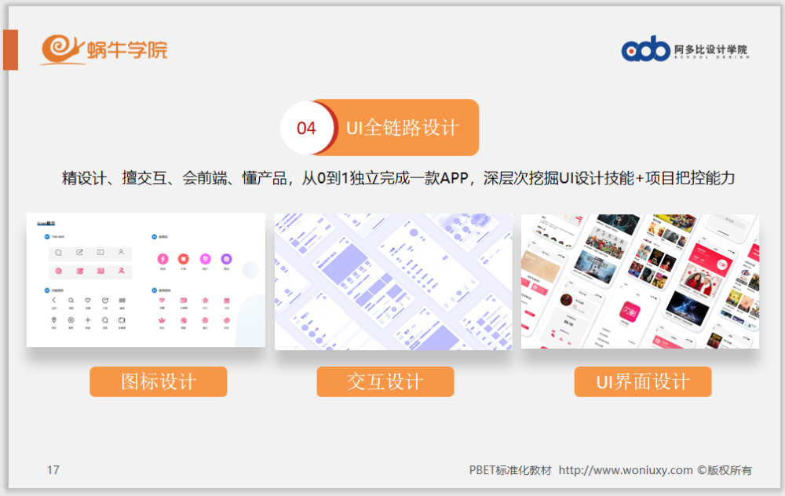785x496 pixels.
Task: Click the 交互设计 orange label button
Action: coord(385,382)
